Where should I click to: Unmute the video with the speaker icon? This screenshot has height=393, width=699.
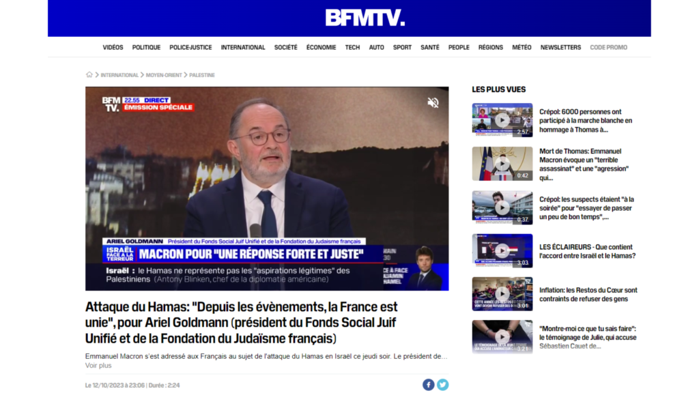(433, 102)
